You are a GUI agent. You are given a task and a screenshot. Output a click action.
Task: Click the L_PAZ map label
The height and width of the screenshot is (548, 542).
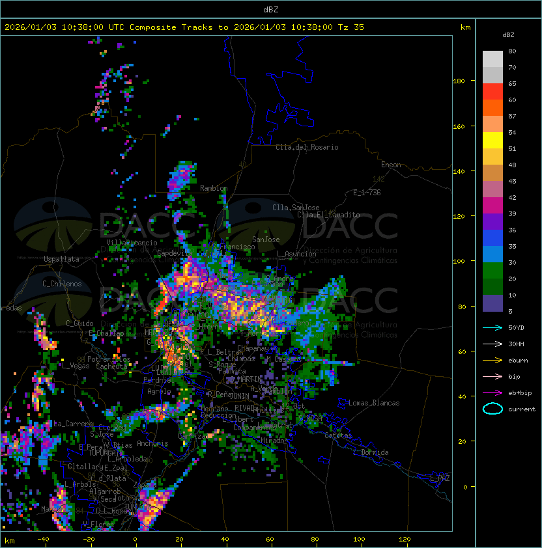pos(440,478)
